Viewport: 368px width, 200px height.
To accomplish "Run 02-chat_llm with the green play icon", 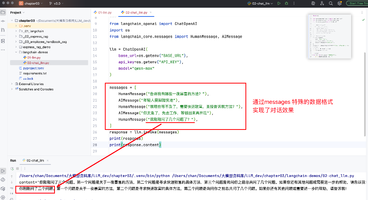I will (279, 3).
